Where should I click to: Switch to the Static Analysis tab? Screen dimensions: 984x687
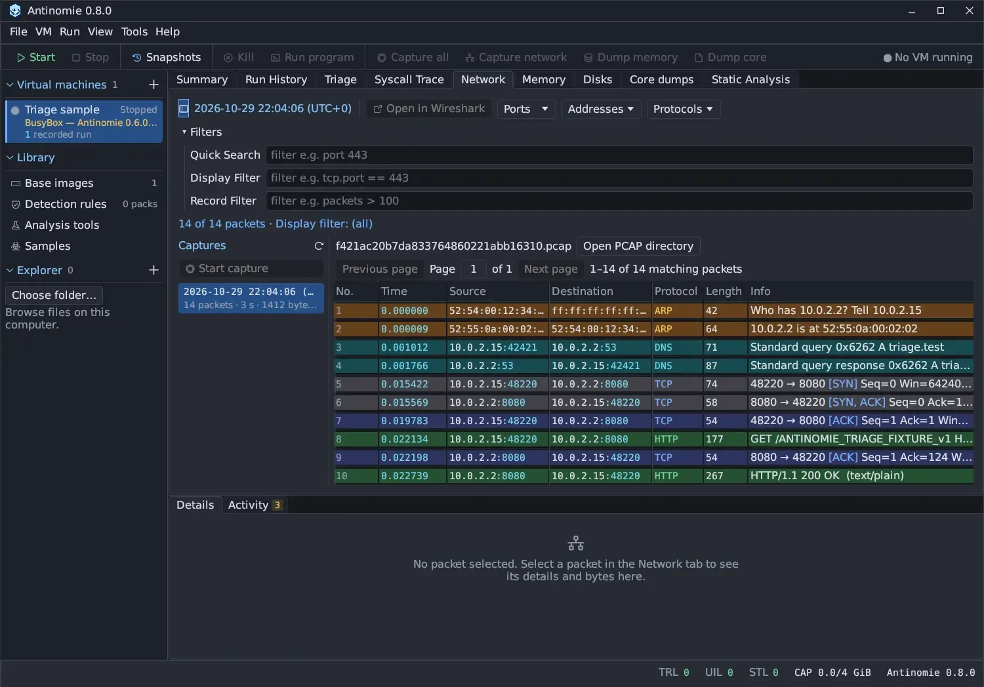[x=750, y=79]
